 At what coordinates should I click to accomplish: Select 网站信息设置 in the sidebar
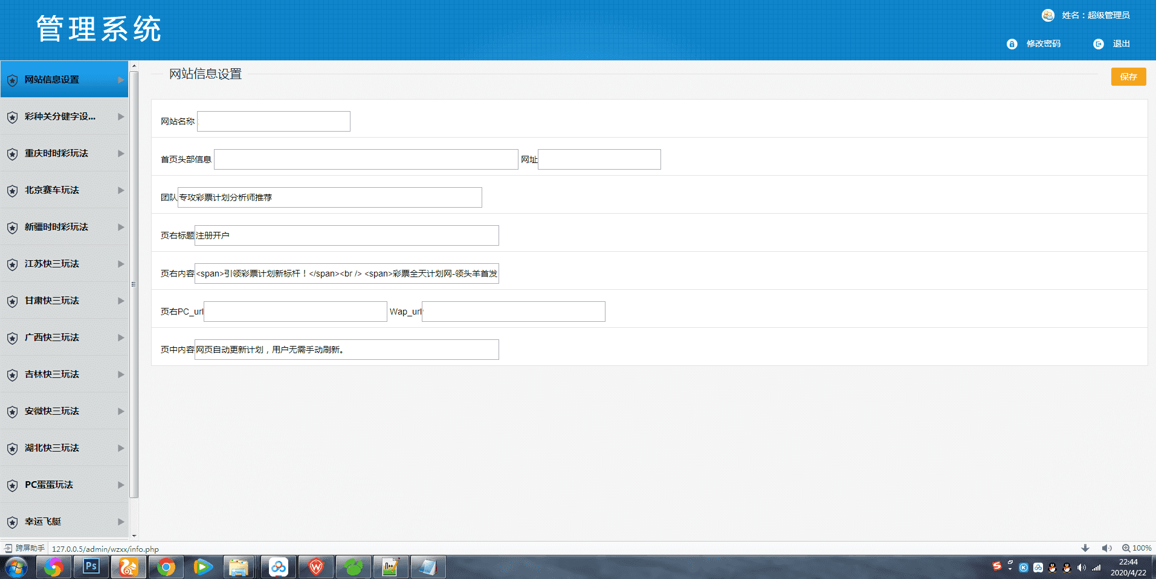tap(52, 80)
